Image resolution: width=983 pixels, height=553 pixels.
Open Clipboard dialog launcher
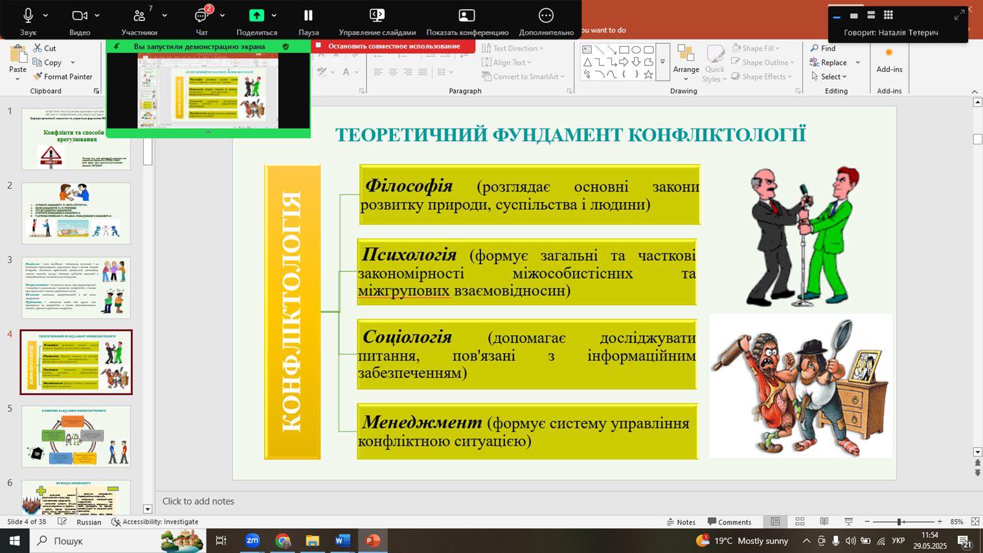click(96, 91)
